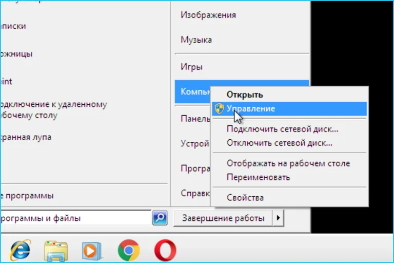Open Музыка in the Start menu
The image size is (394, 263).
(242, 40)
